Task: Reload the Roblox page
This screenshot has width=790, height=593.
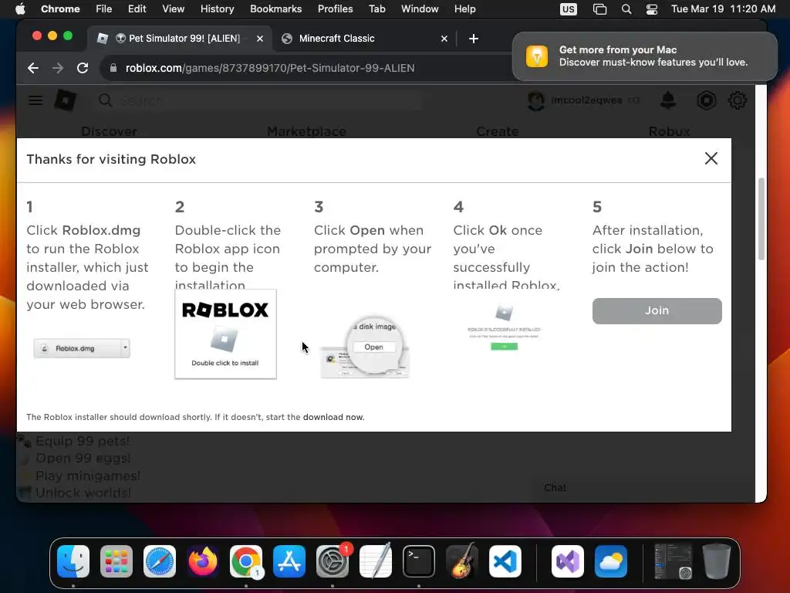Action: click(x=83, y=68)
